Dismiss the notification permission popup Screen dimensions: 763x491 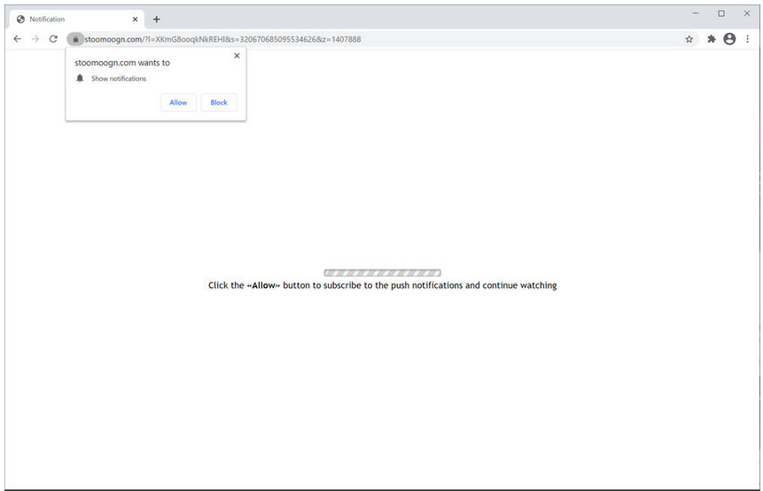click(x=237, y=56)
